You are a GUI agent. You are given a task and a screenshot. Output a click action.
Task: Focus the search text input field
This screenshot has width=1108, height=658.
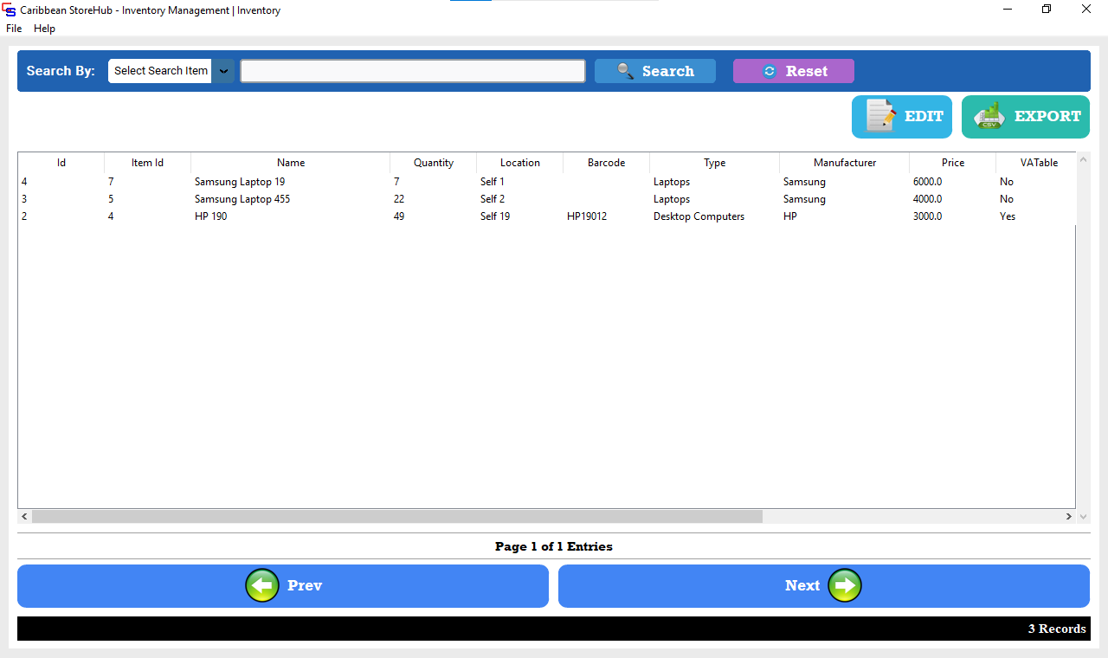point(413,71)
